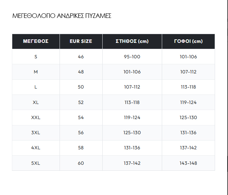Click EUR size 60 cell
The image size is (228, 195).
coord(81,163)
